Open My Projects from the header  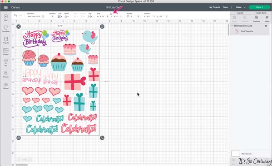215,7
